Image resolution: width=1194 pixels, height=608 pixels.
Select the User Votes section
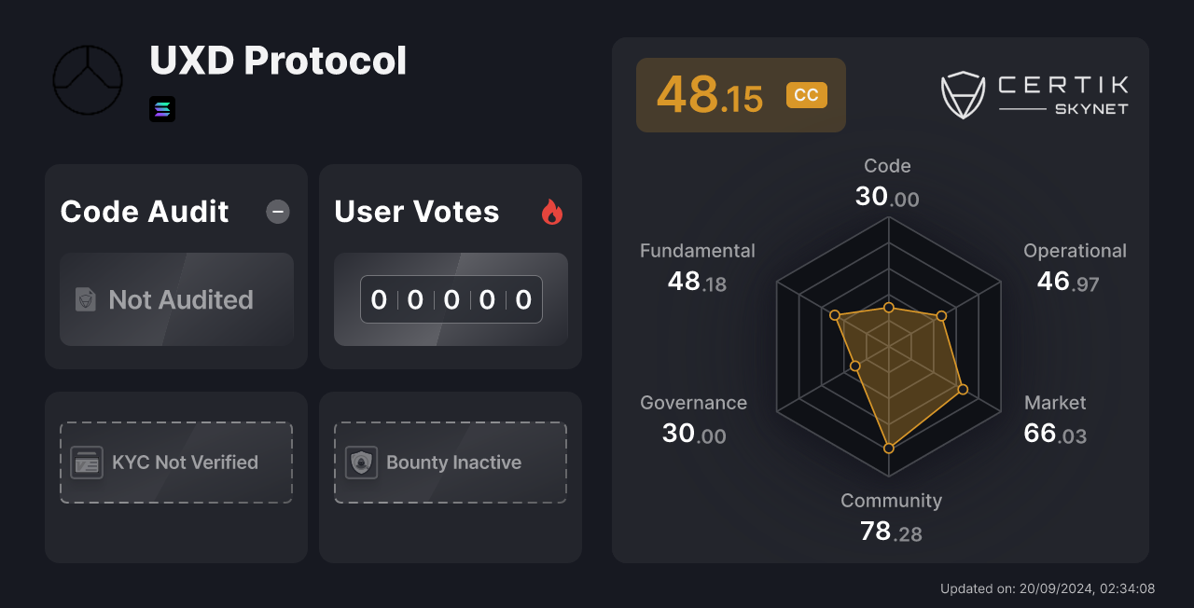(416, 212)
